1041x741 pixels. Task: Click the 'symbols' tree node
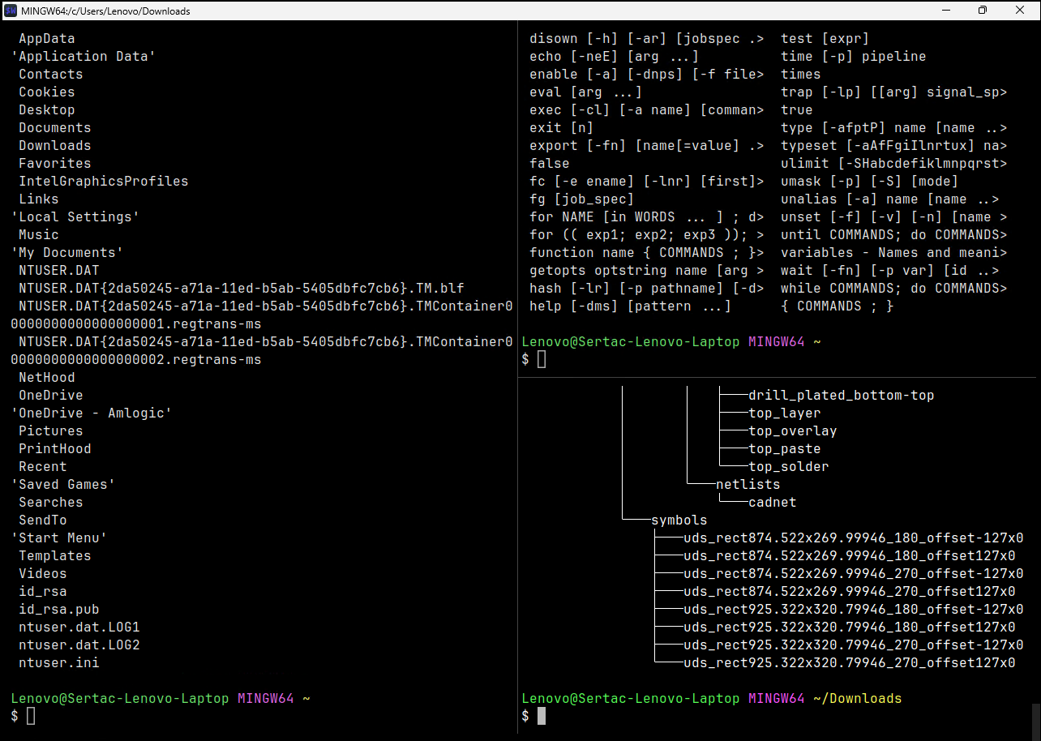point(679,520)
